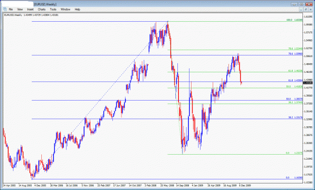The height and width of the screenshot is (190, 315).
Task: Select the blue 78.6 Fibonacci level label
Action: (x=295, y=54)
